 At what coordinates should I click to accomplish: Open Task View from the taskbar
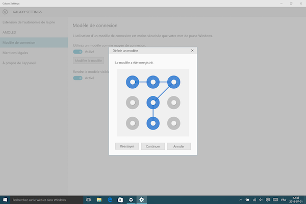(88, 200)
